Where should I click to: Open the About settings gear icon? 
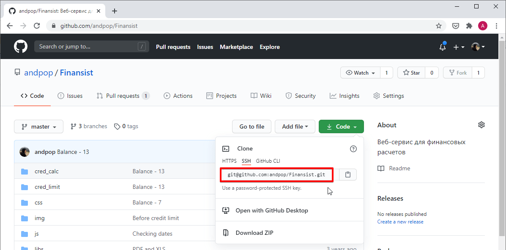[x=481, y=125]
